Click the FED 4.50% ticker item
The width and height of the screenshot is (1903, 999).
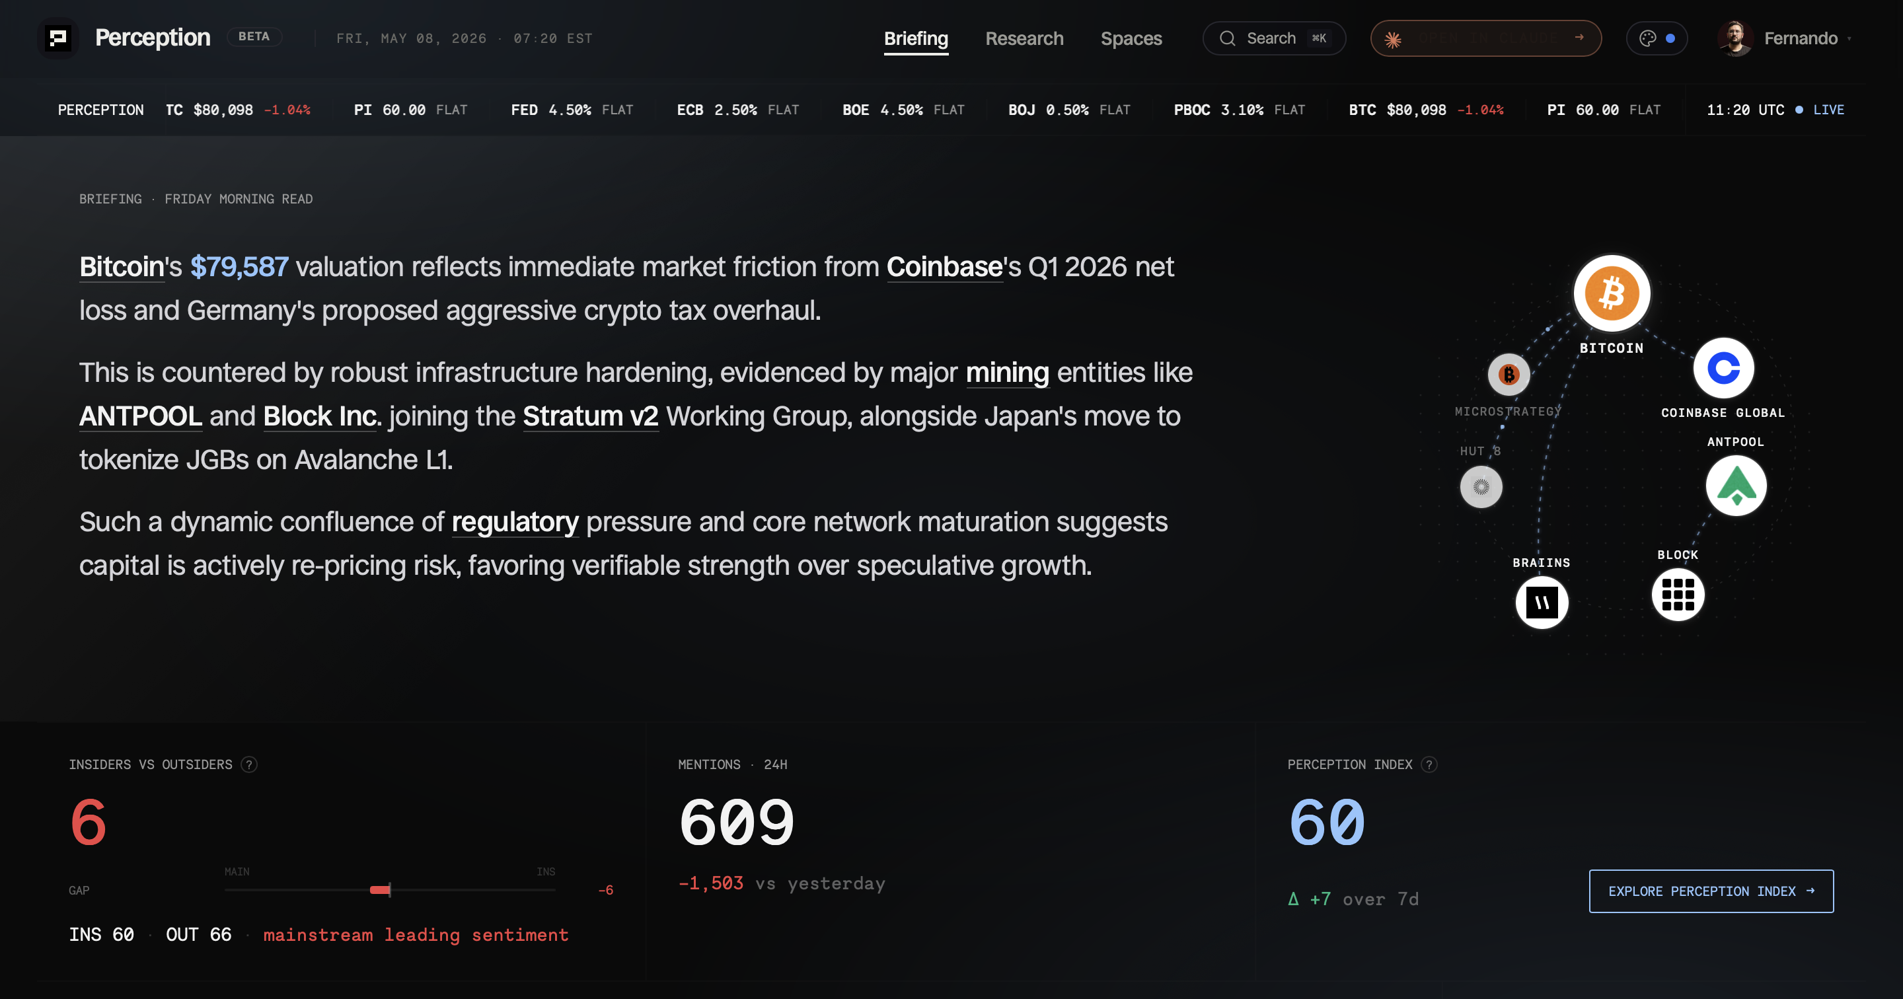point(572,110)
